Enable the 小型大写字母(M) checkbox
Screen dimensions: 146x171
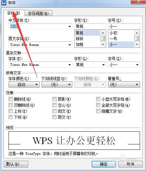coord(98,99)
